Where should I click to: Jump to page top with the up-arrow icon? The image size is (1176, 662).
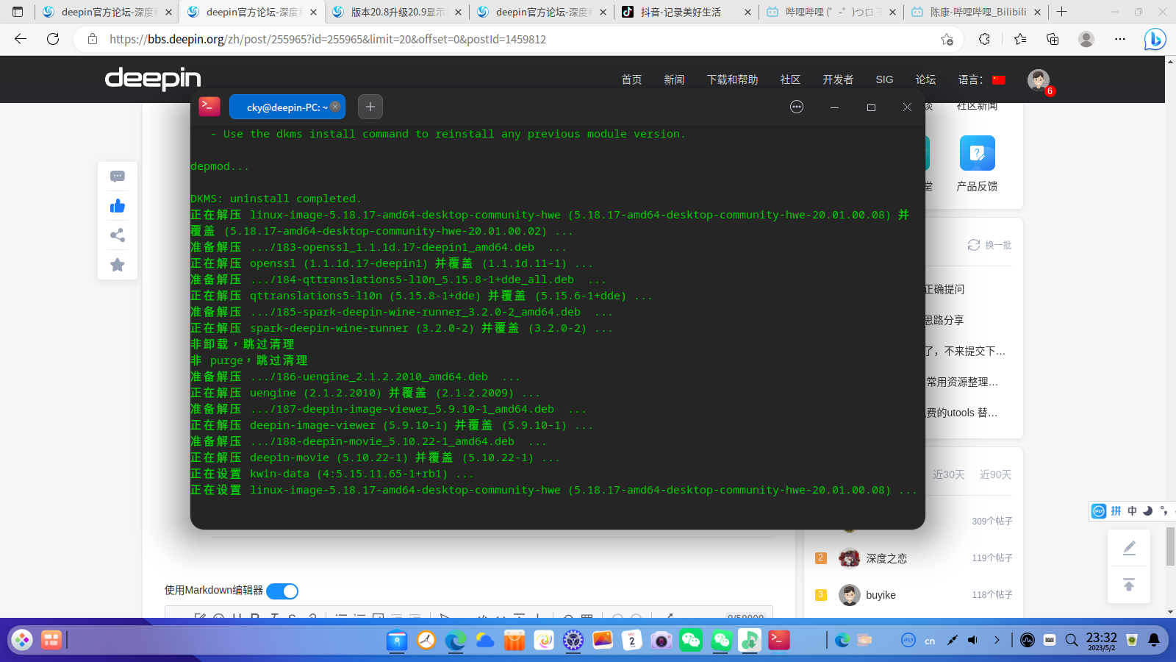(x=1129, y=584)
